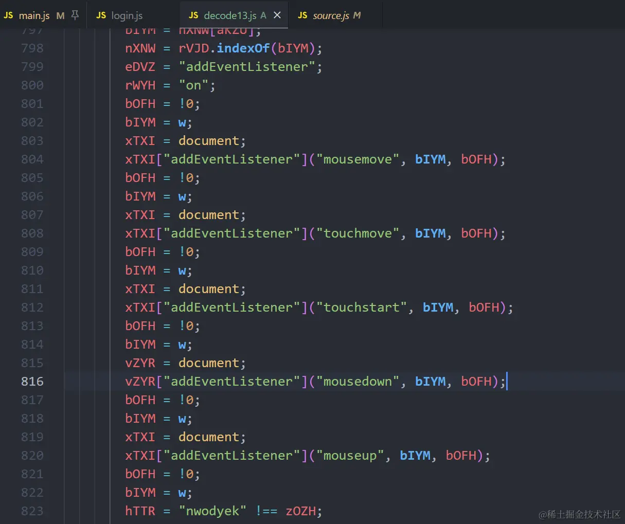
Task: Click the "nwodyek" string on line 823
Action: (213, 511)
